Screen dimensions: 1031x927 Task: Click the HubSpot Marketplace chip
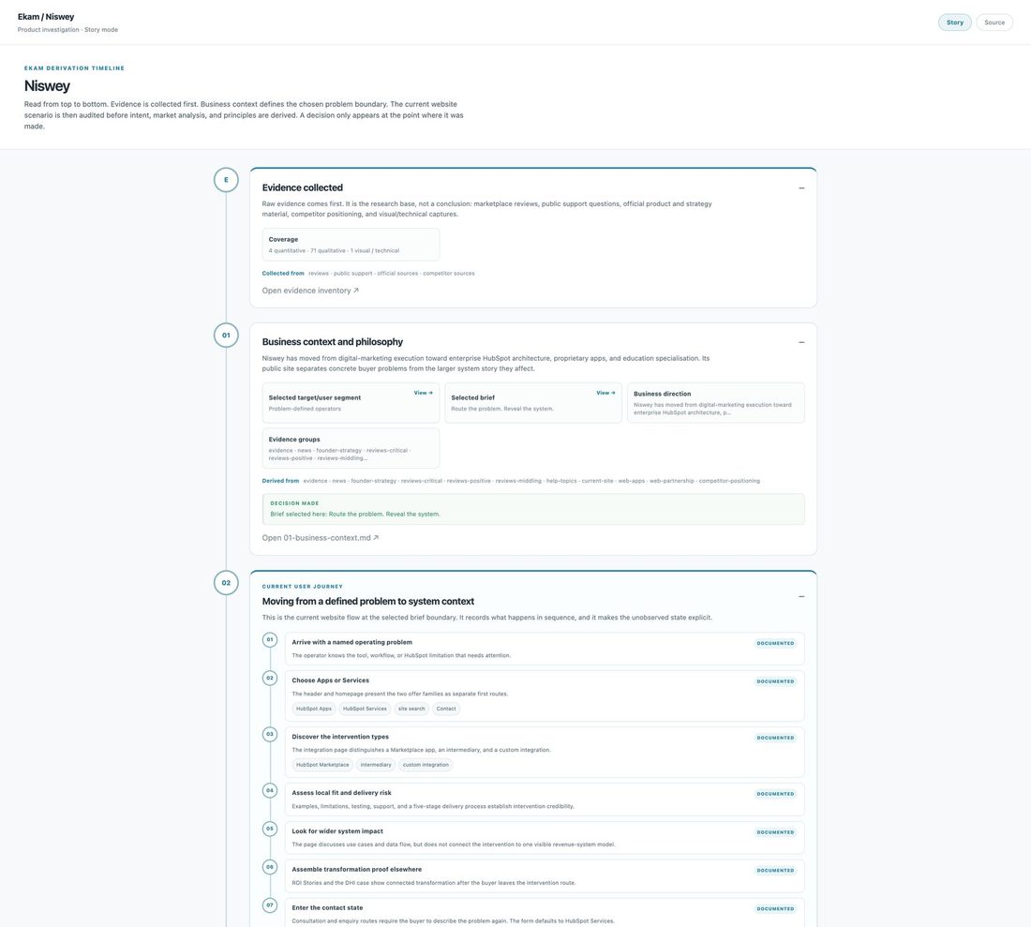[x=322, y=765]
